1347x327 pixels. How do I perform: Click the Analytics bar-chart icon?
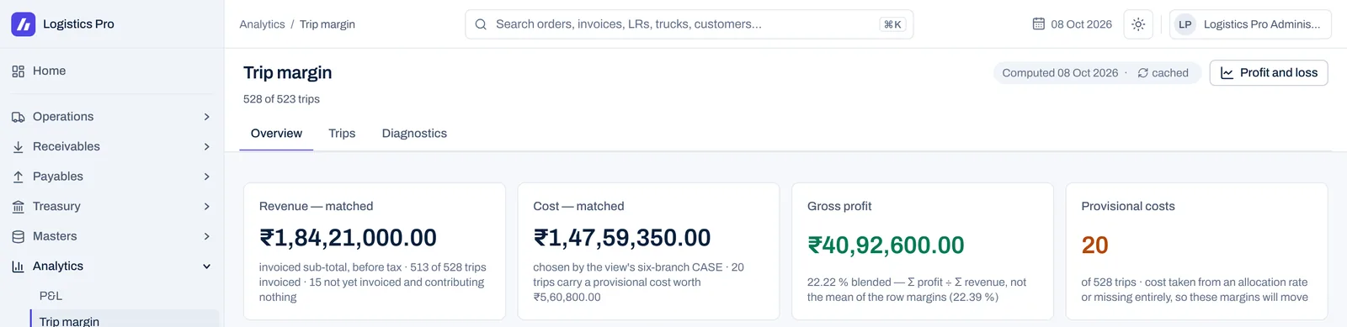[18, 266]
